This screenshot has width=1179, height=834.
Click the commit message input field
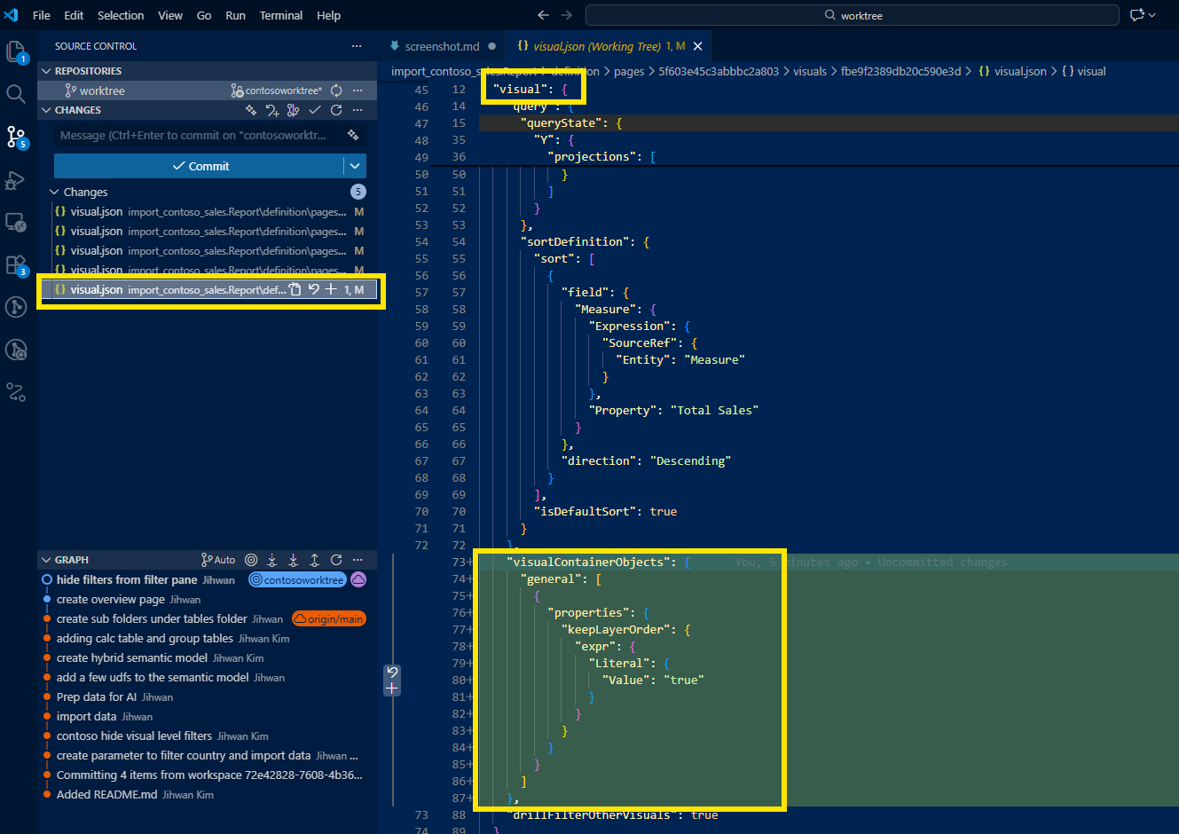(210, 135)
